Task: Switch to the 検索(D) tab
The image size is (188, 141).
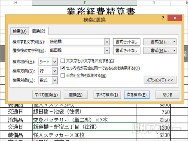Action: click(20, 31)
